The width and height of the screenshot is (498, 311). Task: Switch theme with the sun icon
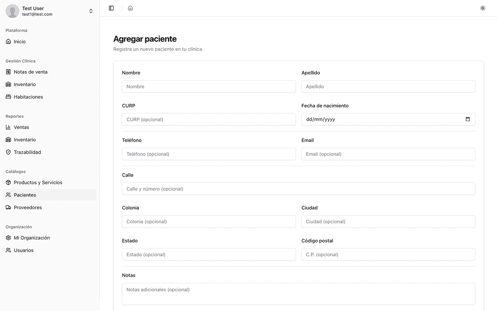pyautogui.click(x=483, y=8)
